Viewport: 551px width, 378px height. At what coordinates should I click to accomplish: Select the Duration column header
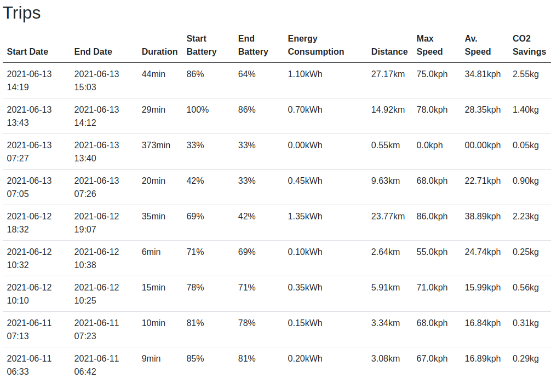click(x=159, y=51)
